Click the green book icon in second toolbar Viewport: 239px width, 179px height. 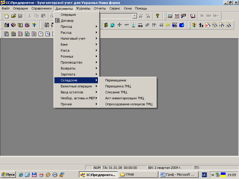tap(106, 25)
